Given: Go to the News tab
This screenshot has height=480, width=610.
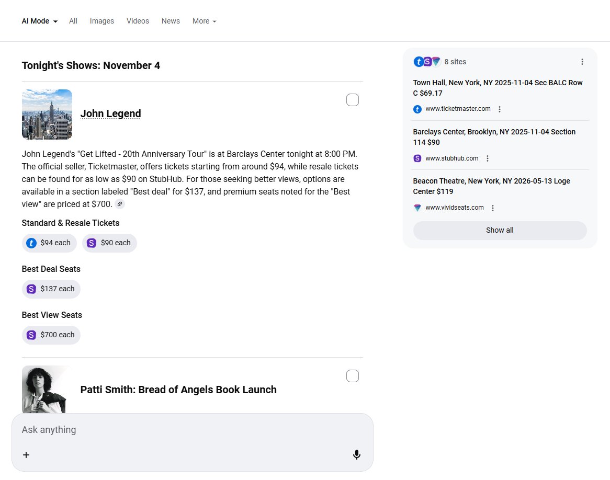Looking at the screenshot, I should point(171,21).
